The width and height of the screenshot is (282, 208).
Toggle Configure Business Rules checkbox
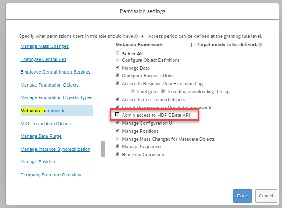[117, 75]
